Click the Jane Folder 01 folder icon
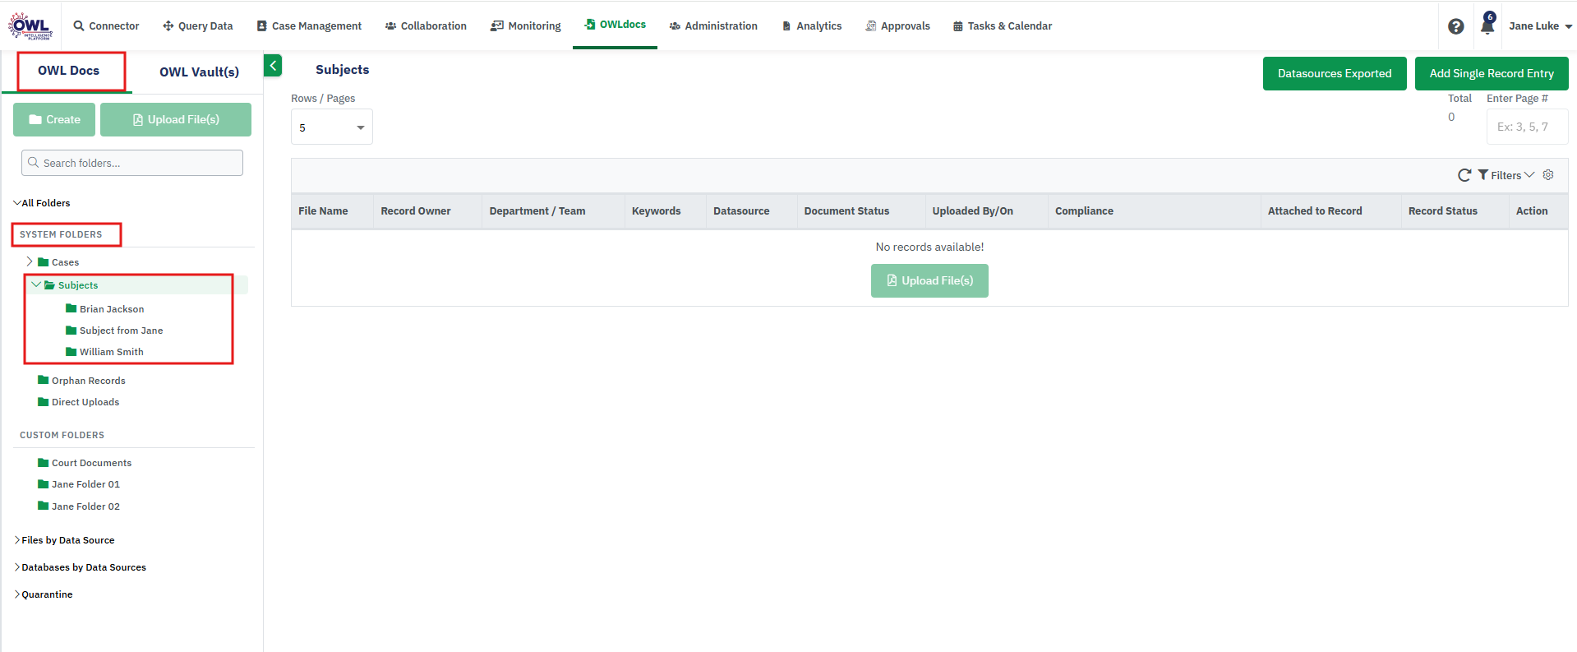The image size is (1577, 652). tap(44, 484)
